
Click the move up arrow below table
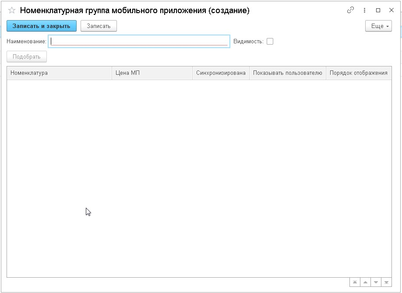point(365,283)
